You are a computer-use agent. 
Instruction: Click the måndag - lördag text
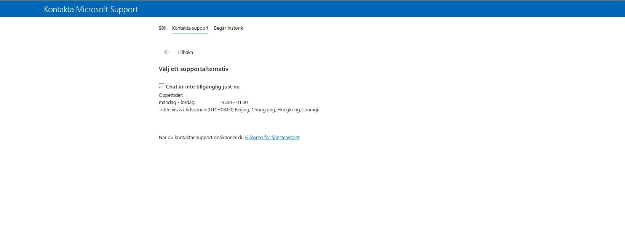click(x=177, y=103)
